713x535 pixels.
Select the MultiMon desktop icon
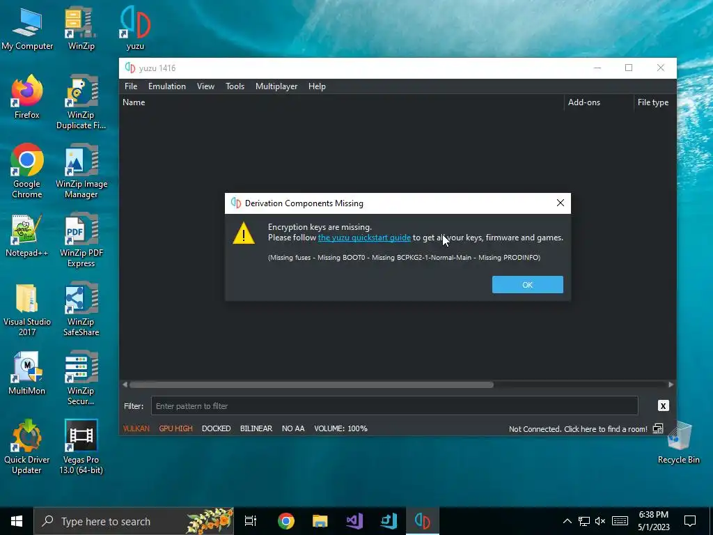point(27,373)
